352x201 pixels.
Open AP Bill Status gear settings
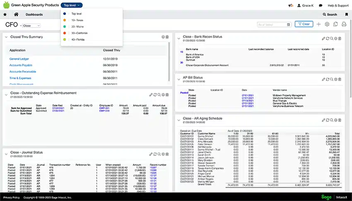336,79
